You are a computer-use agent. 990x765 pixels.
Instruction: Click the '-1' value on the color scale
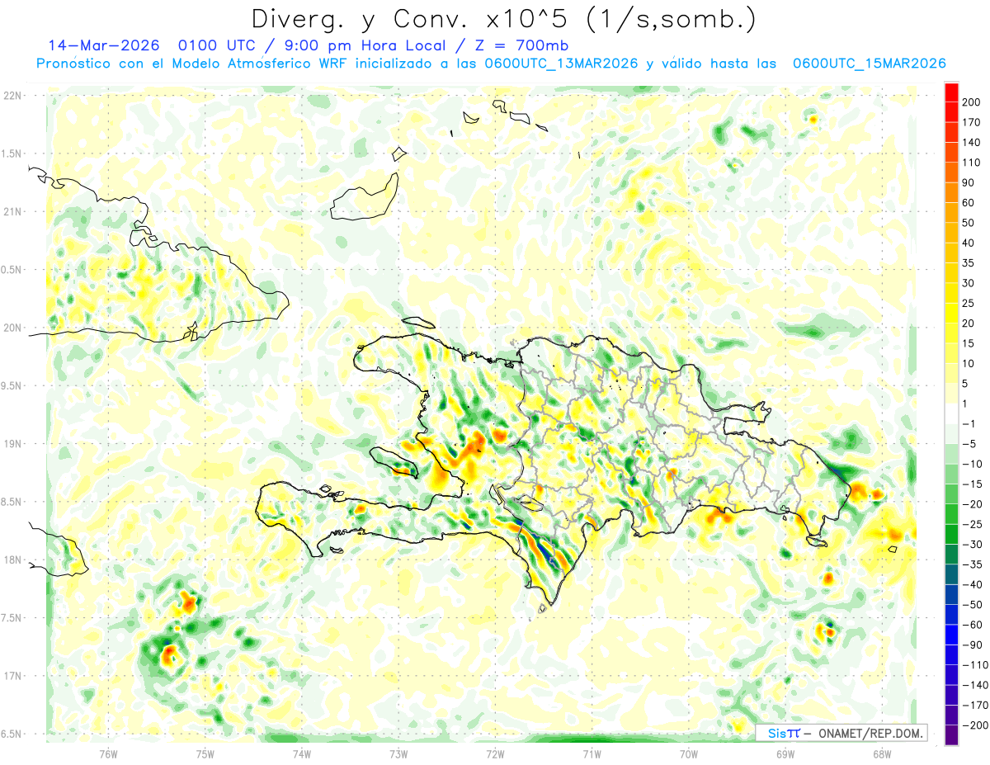tap(969, 424)
